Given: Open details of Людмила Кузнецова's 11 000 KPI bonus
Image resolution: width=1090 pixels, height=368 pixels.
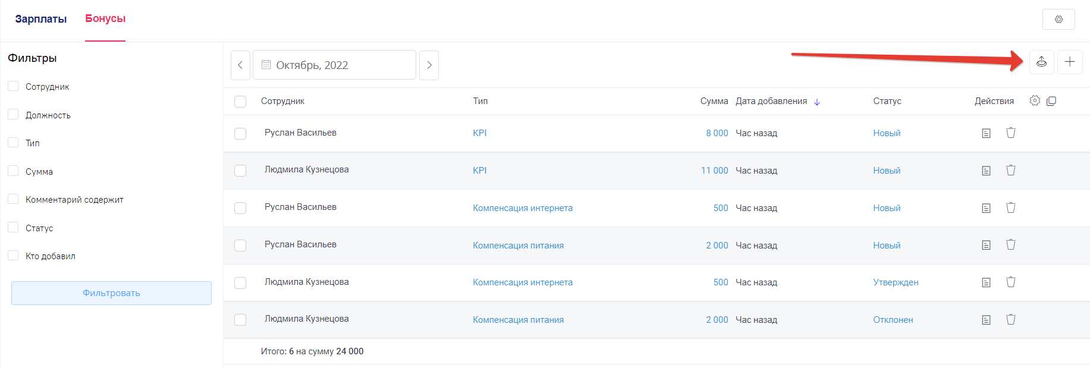Looking at the screenshot, I should pyautogui.click(x=986, y=171).
